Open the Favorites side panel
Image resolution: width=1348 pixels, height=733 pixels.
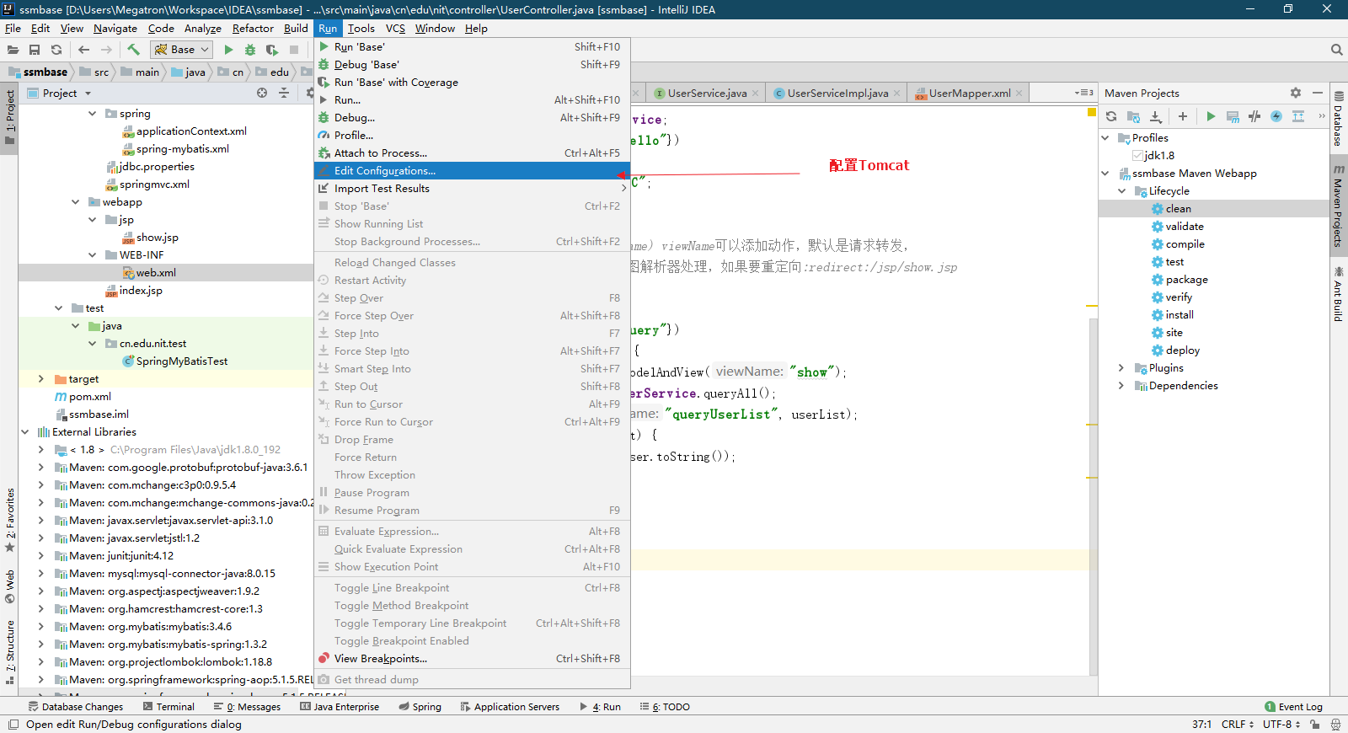click(x=10, y=520)
